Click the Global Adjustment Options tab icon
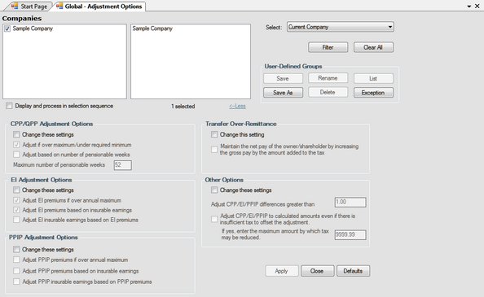The width and height of the screenshot is (484, 297). point(59,6)
